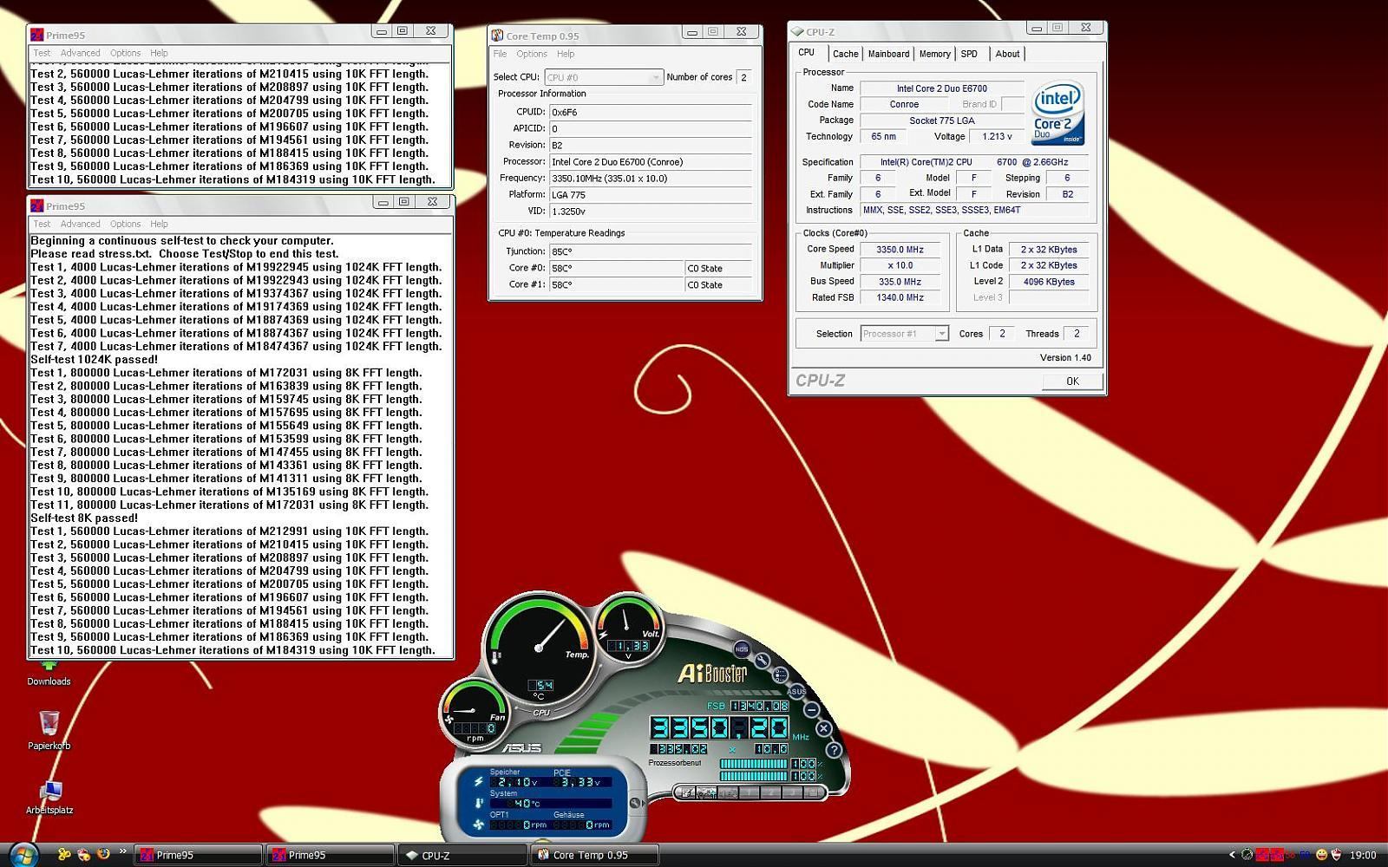The width and height of the screenshot is (1388, 867).
Task: Show hidden system tray icons
Action: point(1232,855)
